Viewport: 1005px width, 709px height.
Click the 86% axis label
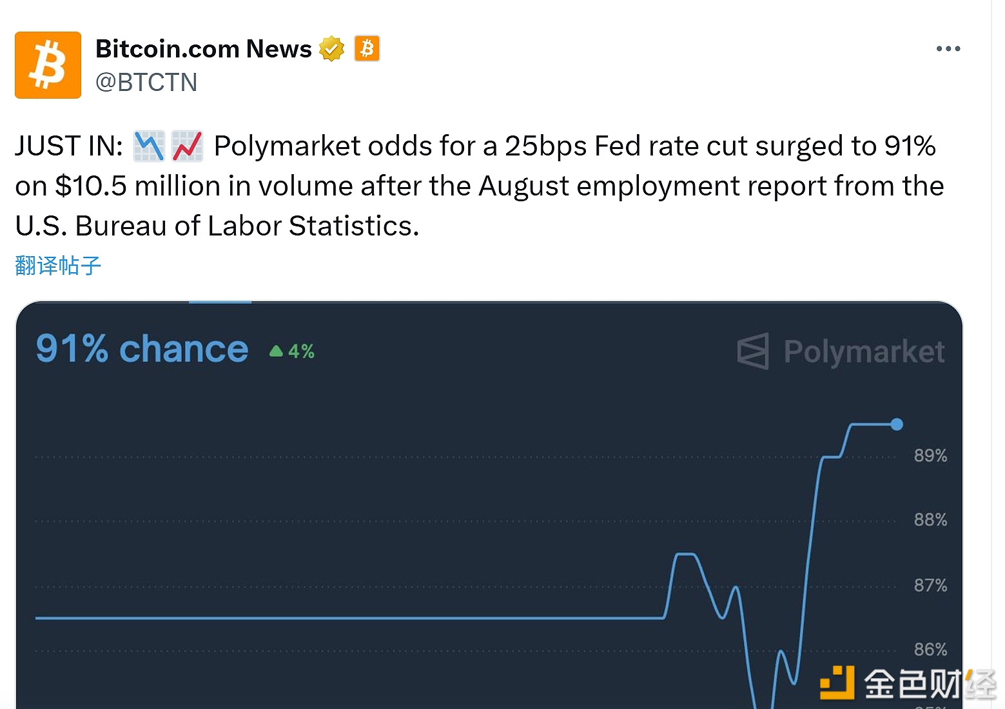tap(930, 649)
